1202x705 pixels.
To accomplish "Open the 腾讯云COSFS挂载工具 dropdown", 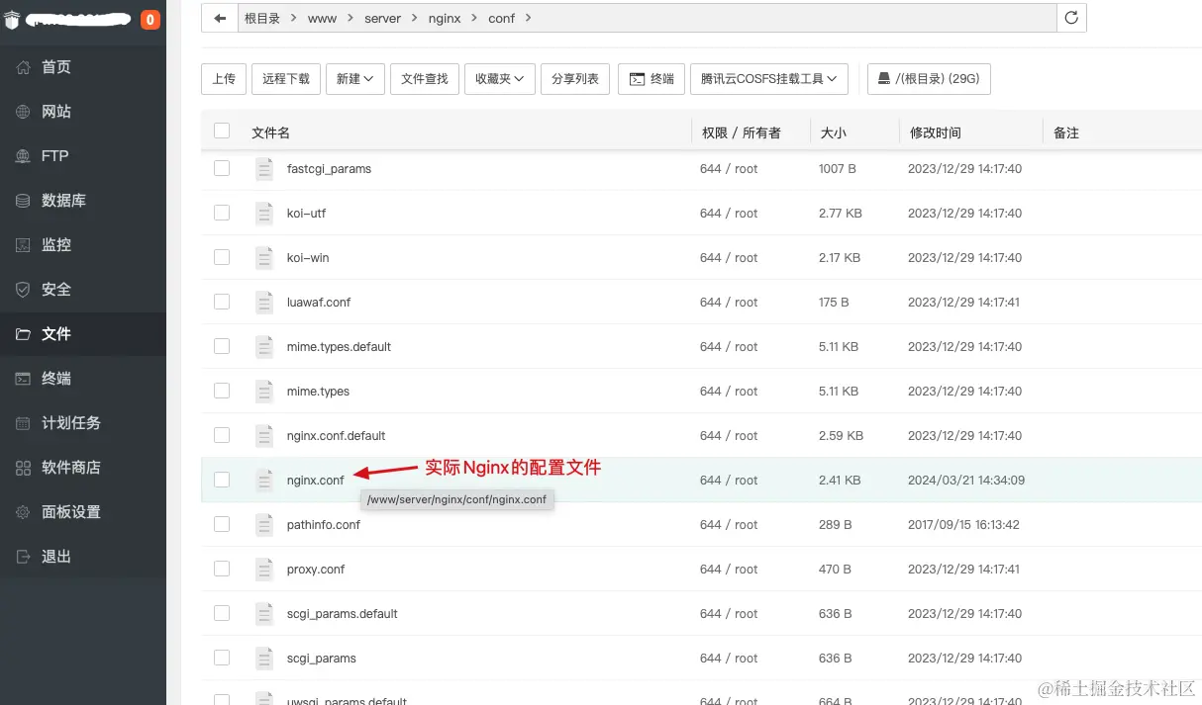I will (x=768, y=79).
